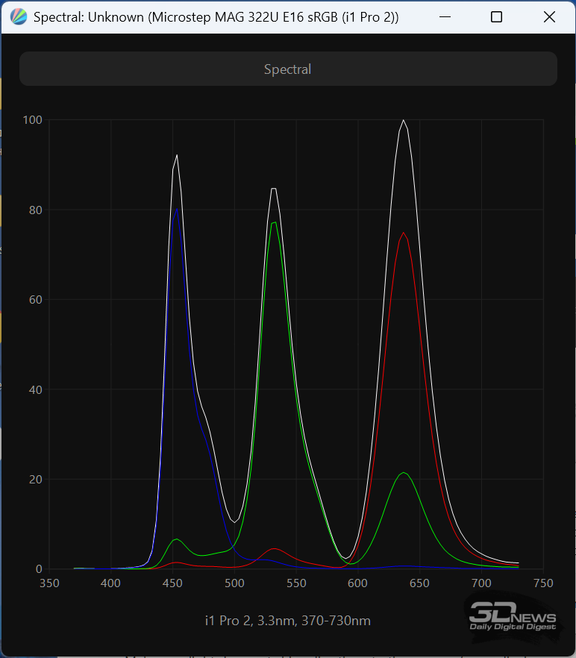This screenshot has width=576, height=658.
Task: Click the 350 label on x-axis
Action: point(49,583)
